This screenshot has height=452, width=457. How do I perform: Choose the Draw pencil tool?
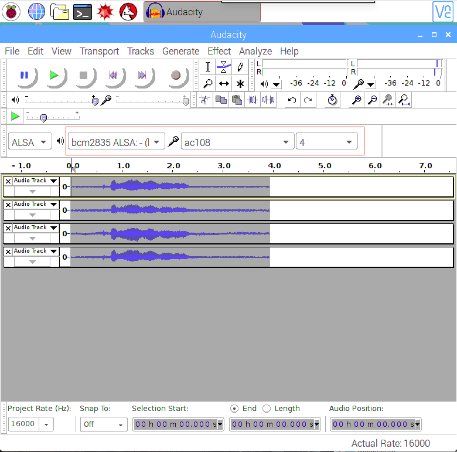[240, 67]
